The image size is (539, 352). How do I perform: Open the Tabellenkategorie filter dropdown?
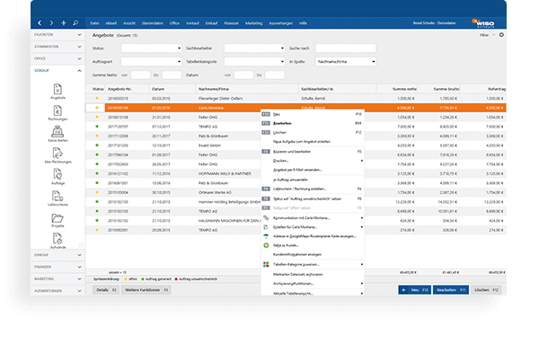point(254,62)
